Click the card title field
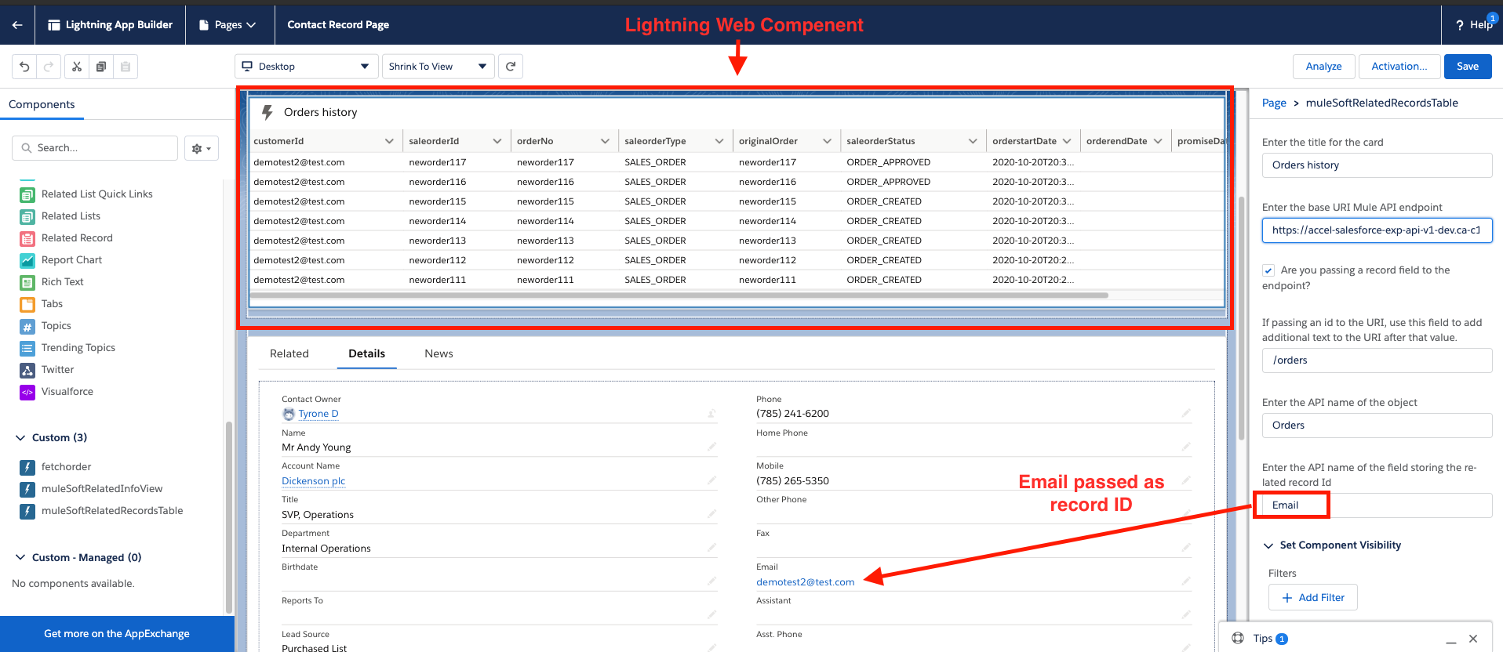Screen dimensions: 1503x652 [1377, 165]
